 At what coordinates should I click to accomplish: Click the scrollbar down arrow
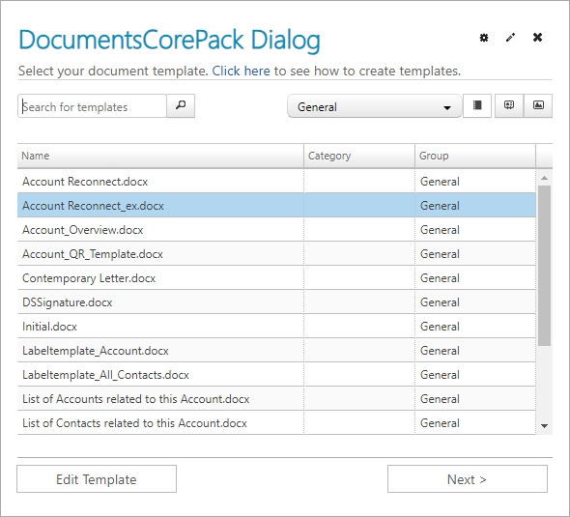point(544,426)
